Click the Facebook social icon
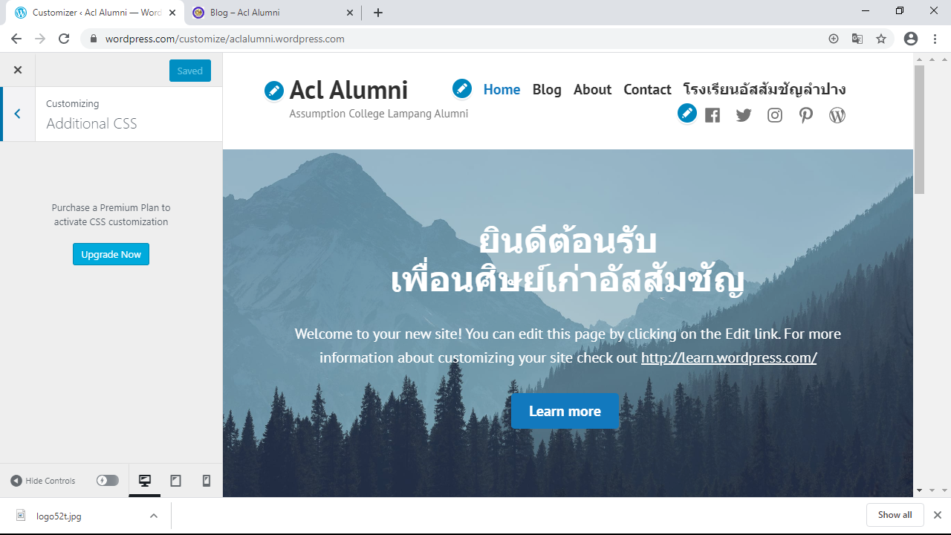 [x=713, y=115]
